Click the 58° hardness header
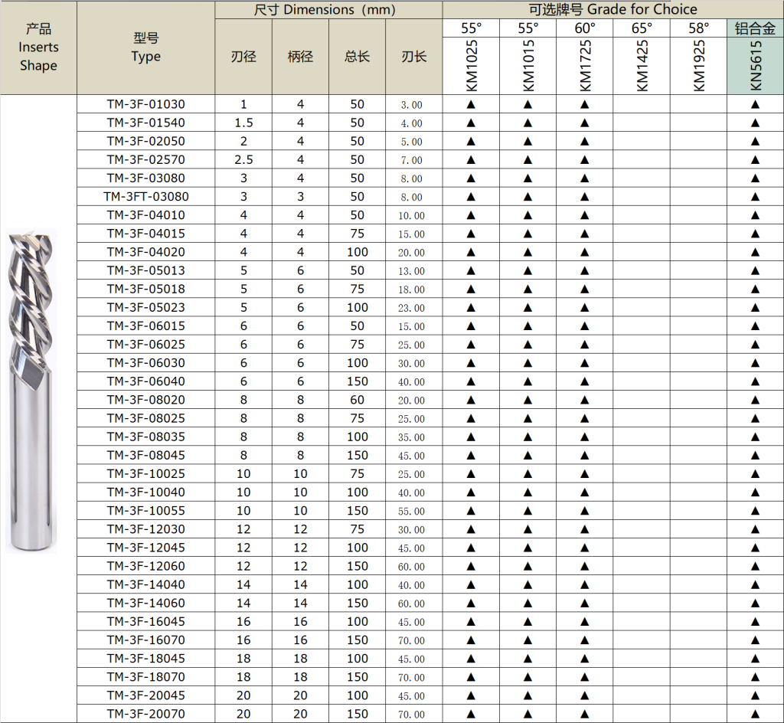 point(699,28)
